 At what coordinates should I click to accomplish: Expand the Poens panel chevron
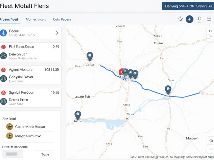(x=57, y=33)
